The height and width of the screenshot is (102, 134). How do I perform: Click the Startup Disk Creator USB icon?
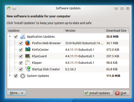point(28,69)
